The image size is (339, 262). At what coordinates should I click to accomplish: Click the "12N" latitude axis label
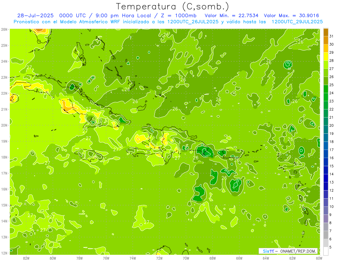pyautogui.click(x=4, y=253)
